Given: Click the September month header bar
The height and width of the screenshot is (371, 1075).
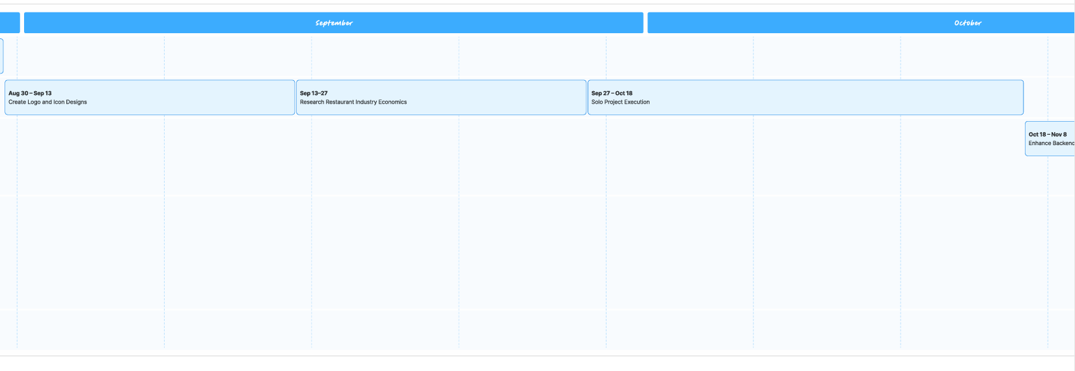Looking at the screenshot, I should (334, 23).
